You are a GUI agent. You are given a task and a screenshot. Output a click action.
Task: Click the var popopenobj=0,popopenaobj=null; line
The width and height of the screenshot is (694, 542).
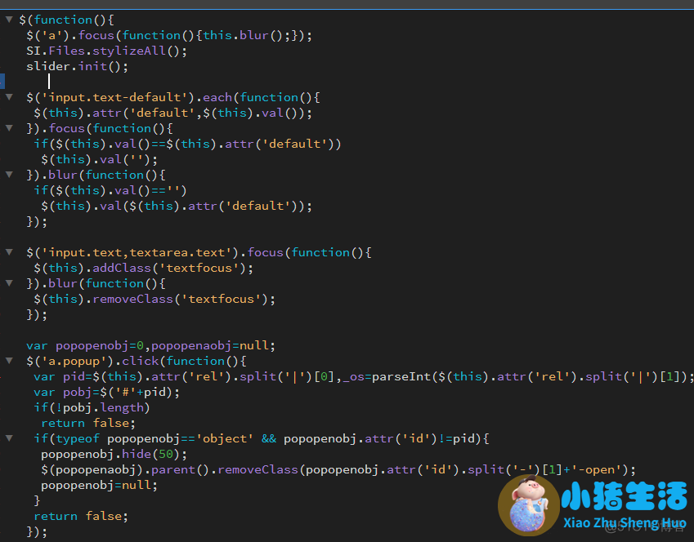pos(150,345)
